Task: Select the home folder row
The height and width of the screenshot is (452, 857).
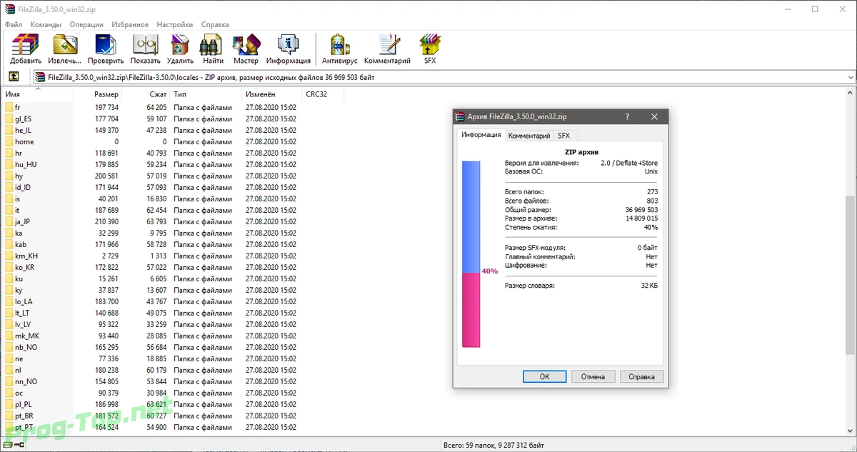Action: click(151, 141)
